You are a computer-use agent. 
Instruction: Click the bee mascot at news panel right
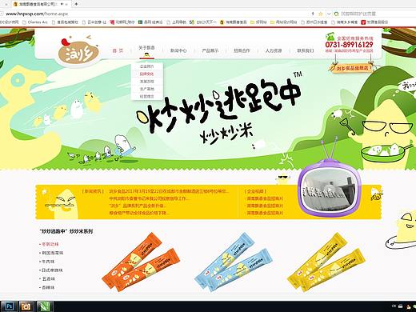pyautogui.click(x=377, y=194)
